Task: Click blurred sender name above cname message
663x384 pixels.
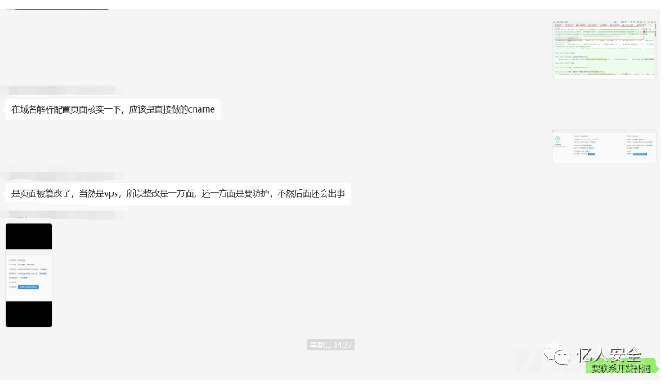Action: click(62, 90)
